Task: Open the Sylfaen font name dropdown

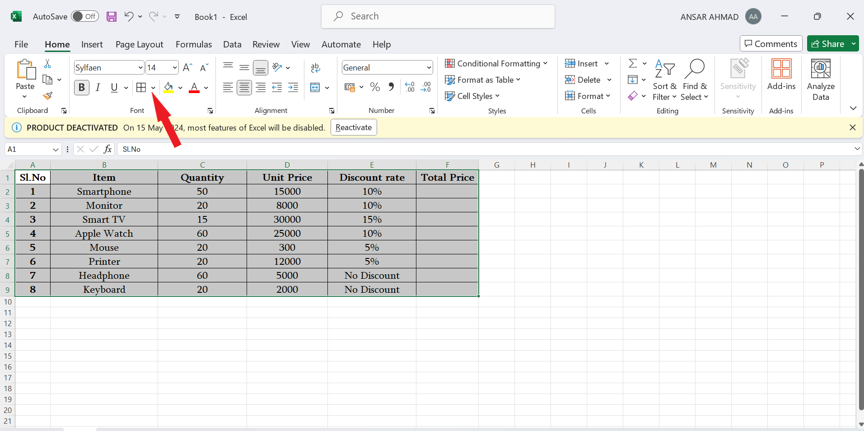Action: (140, 67)
